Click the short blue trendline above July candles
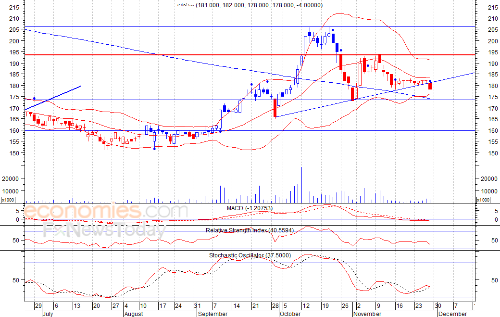The height and width of the screenshot is (317, 500). pyautogui.click(x=58, y=96)
